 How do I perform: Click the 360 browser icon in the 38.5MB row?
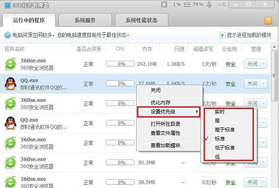pyautogui.click(x=10, y=182)
